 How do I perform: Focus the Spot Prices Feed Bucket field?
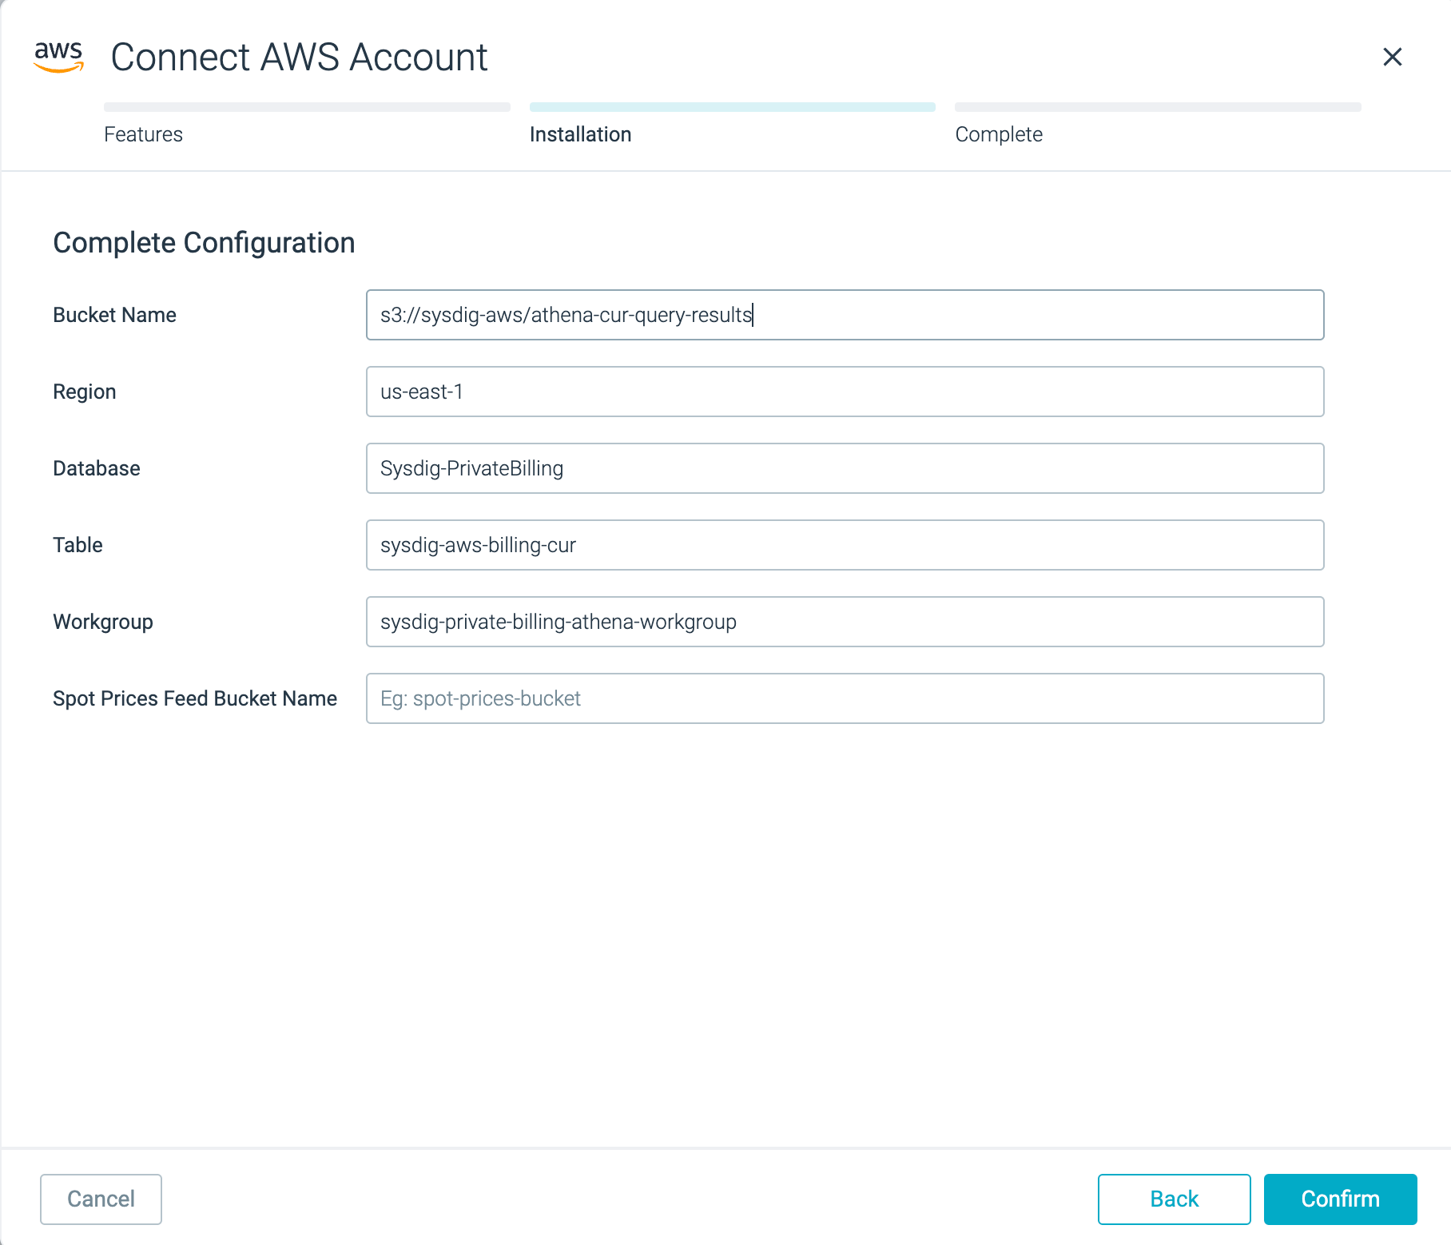point(845,698)
